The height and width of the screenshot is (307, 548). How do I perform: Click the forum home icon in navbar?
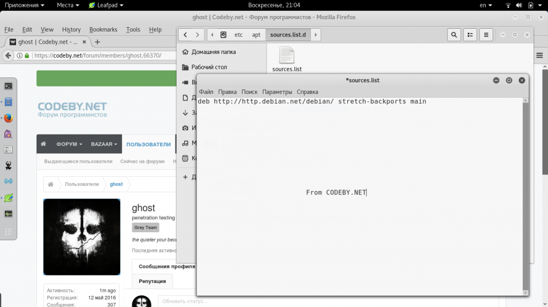pos(43,144)
